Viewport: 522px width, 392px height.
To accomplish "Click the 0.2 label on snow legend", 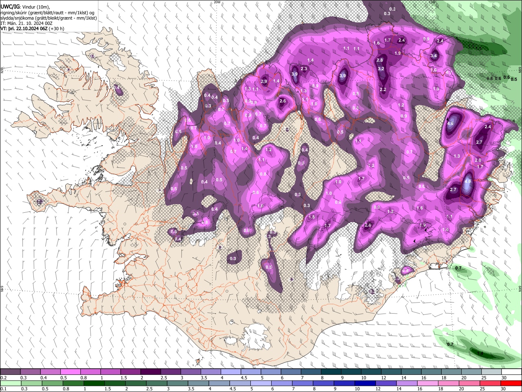I will [3, 378].
